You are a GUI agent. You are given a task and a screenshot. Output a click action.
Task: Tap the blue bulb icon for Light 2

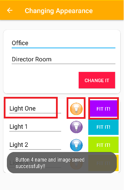(x=76, y=145)
